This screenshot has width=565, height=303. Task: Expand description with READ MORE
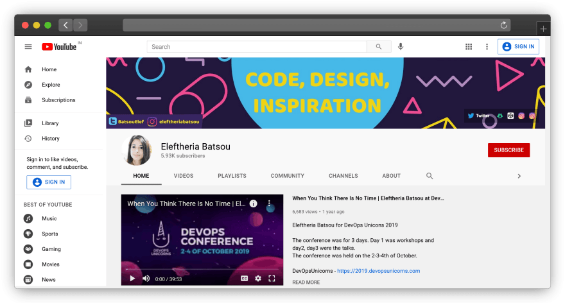(x=306, y=282)
